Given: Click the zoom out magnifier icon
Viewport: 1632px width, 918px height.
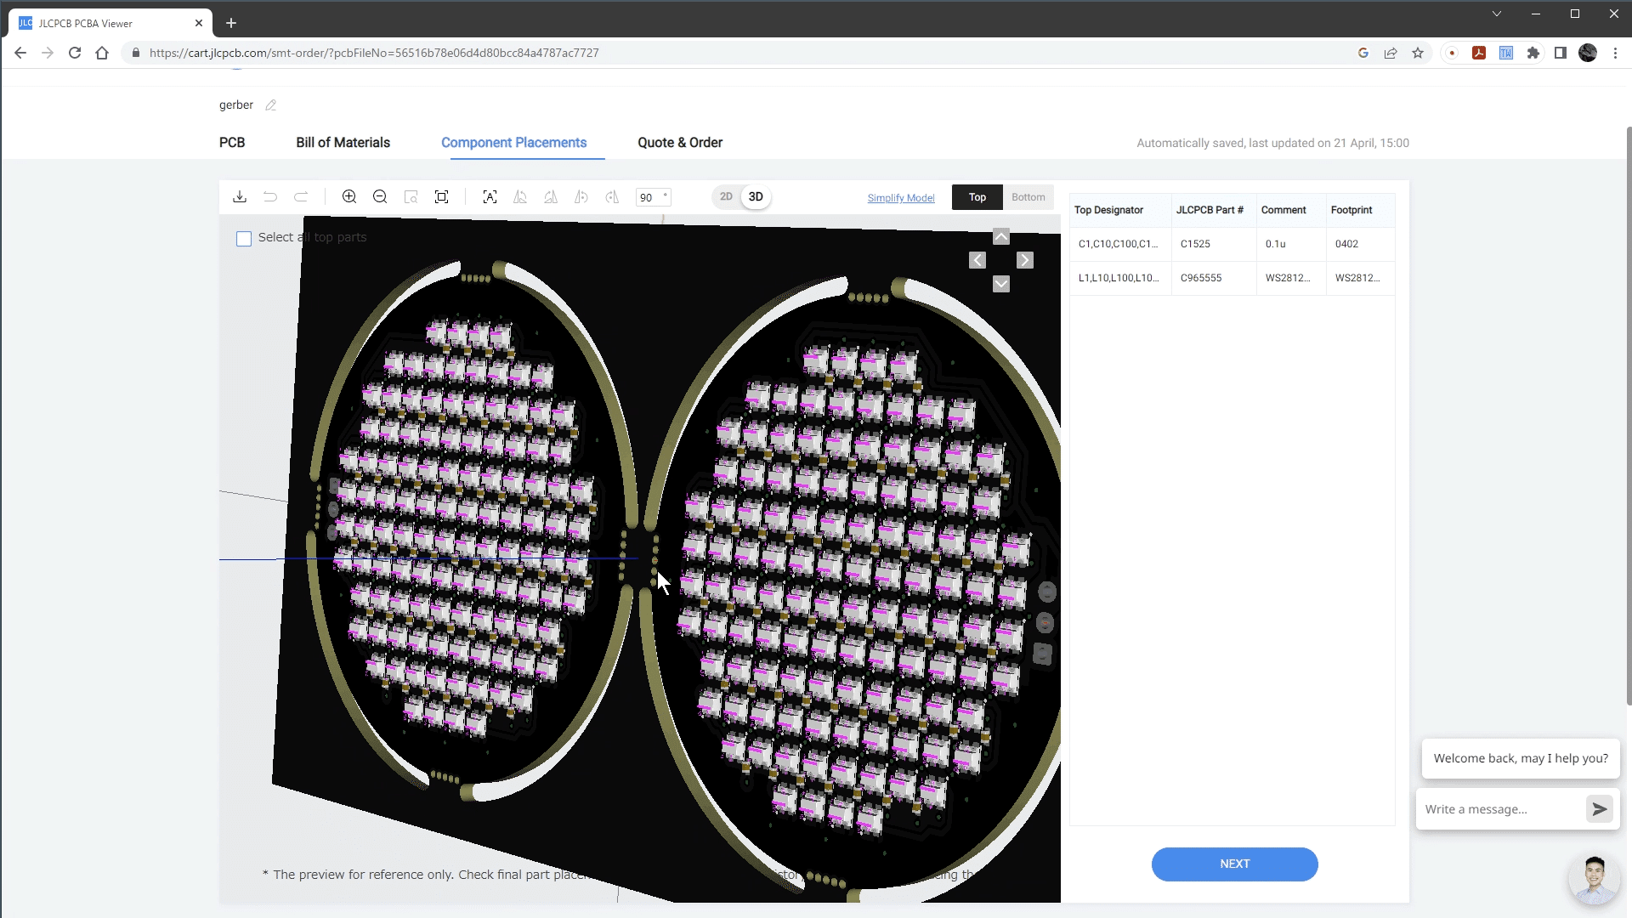Looking at the screenshot, I should [380, 197].
